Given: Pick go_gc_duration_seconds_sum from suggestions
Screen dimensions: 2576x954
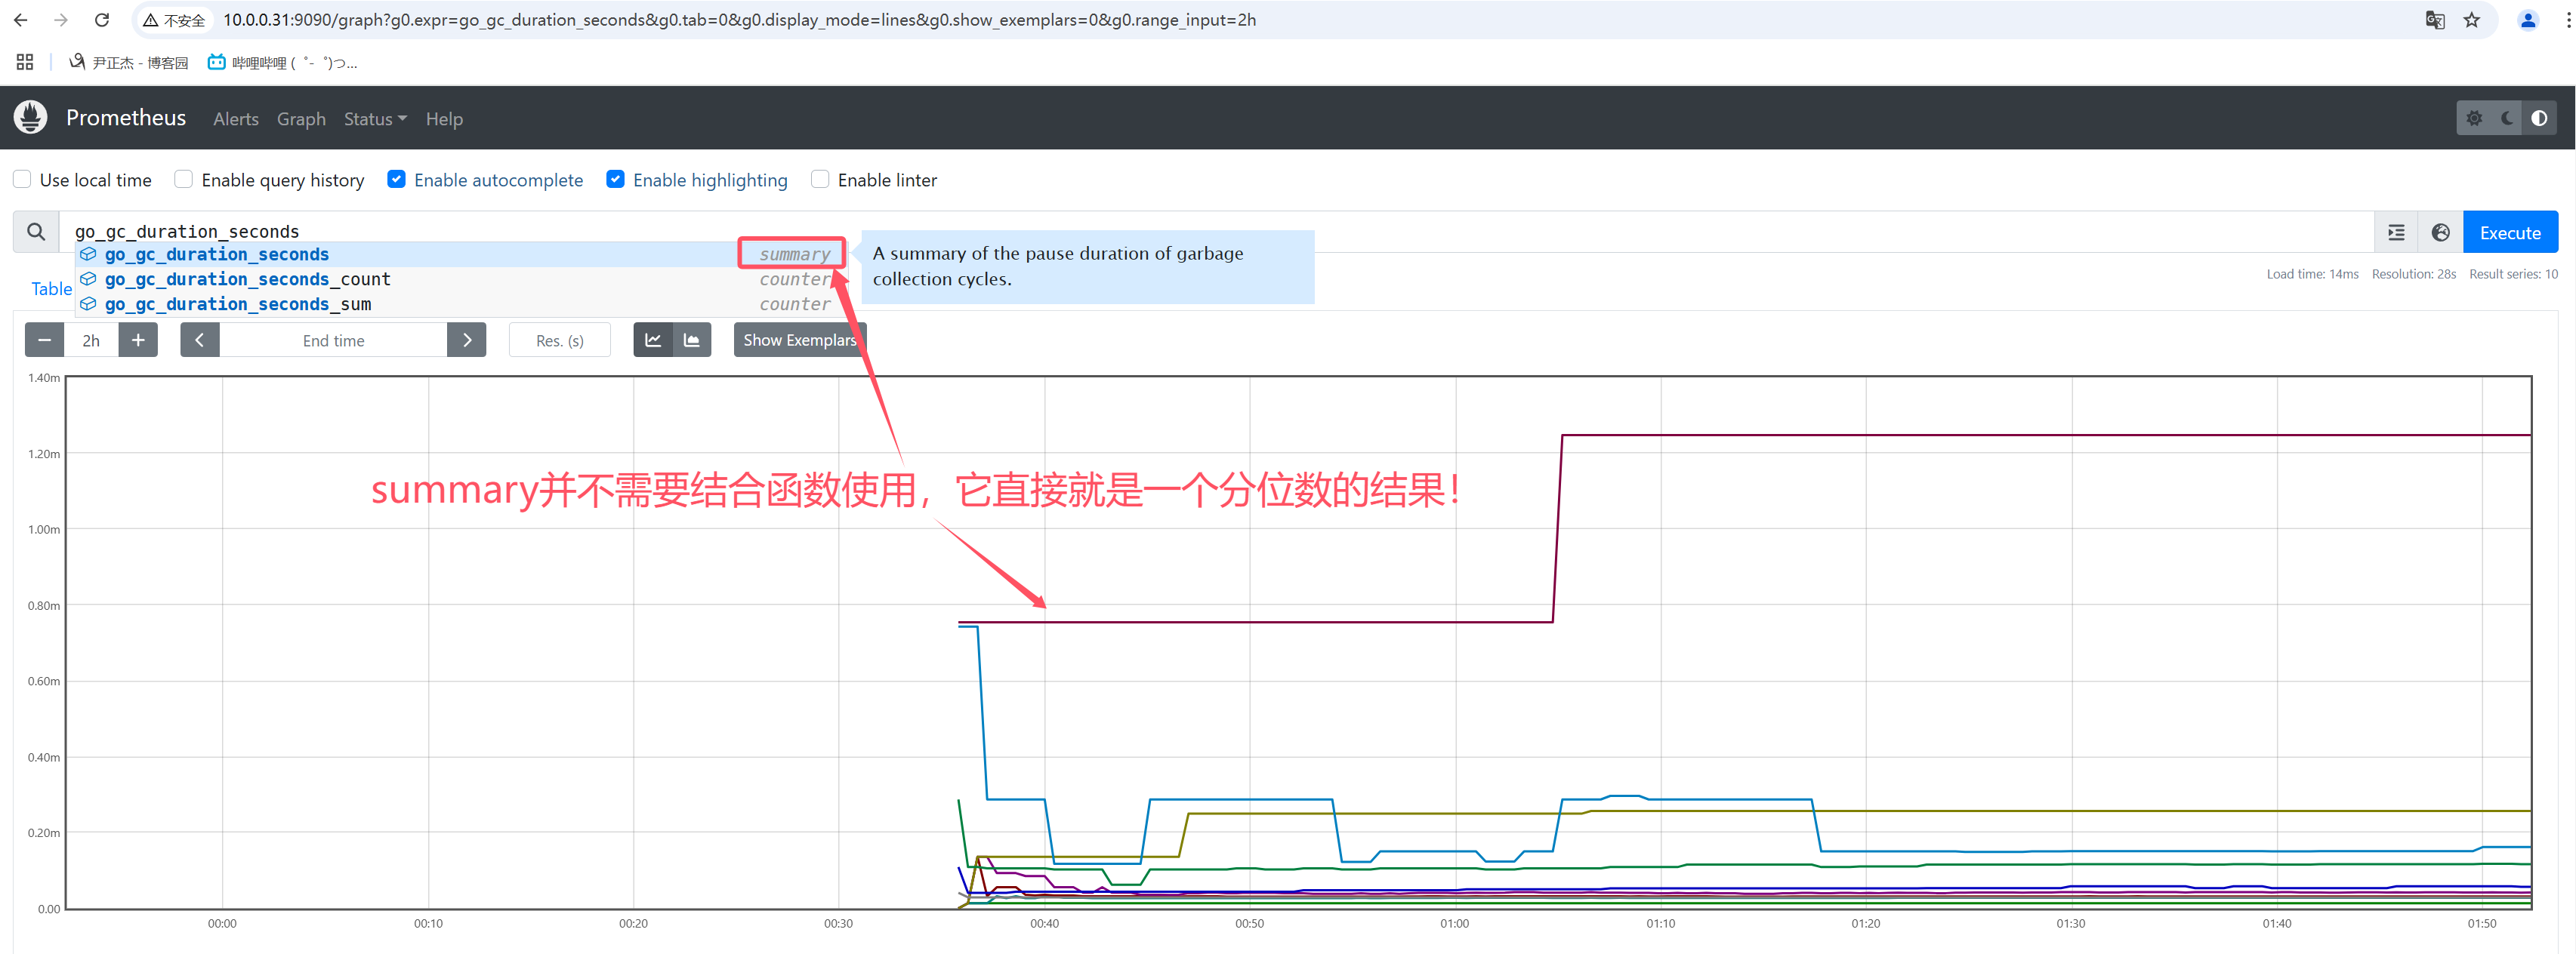Looking at the screenshot, I should 237,305.
